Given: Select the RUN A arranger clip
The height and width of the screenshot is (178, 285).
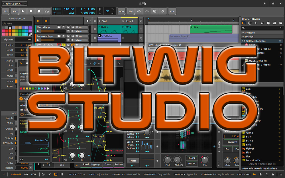Looking at the screenshot, I should point(211,29).
